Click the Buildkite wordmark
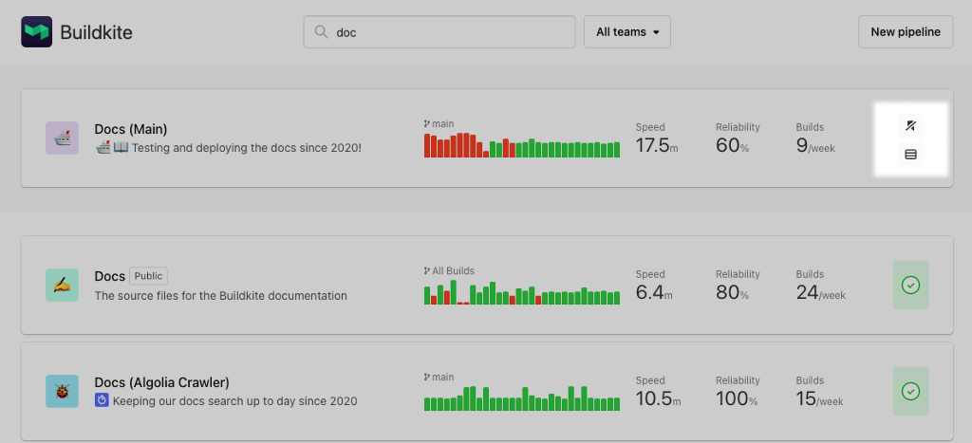The image size is (972, 443). tap(96, 32)
